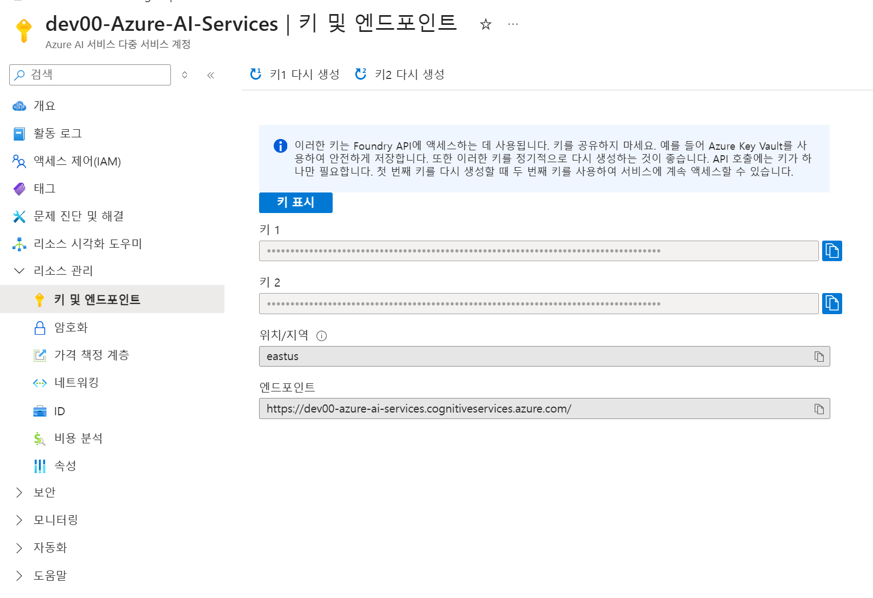This screenshot has width=873, height=598.
Task: Open the more options ellipsis in header
Action: (513, 24)
